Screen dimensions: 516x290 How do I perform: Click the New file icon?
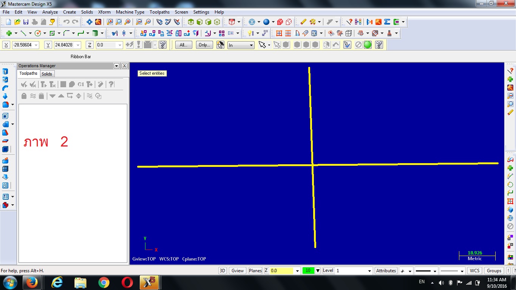point(8,22)
